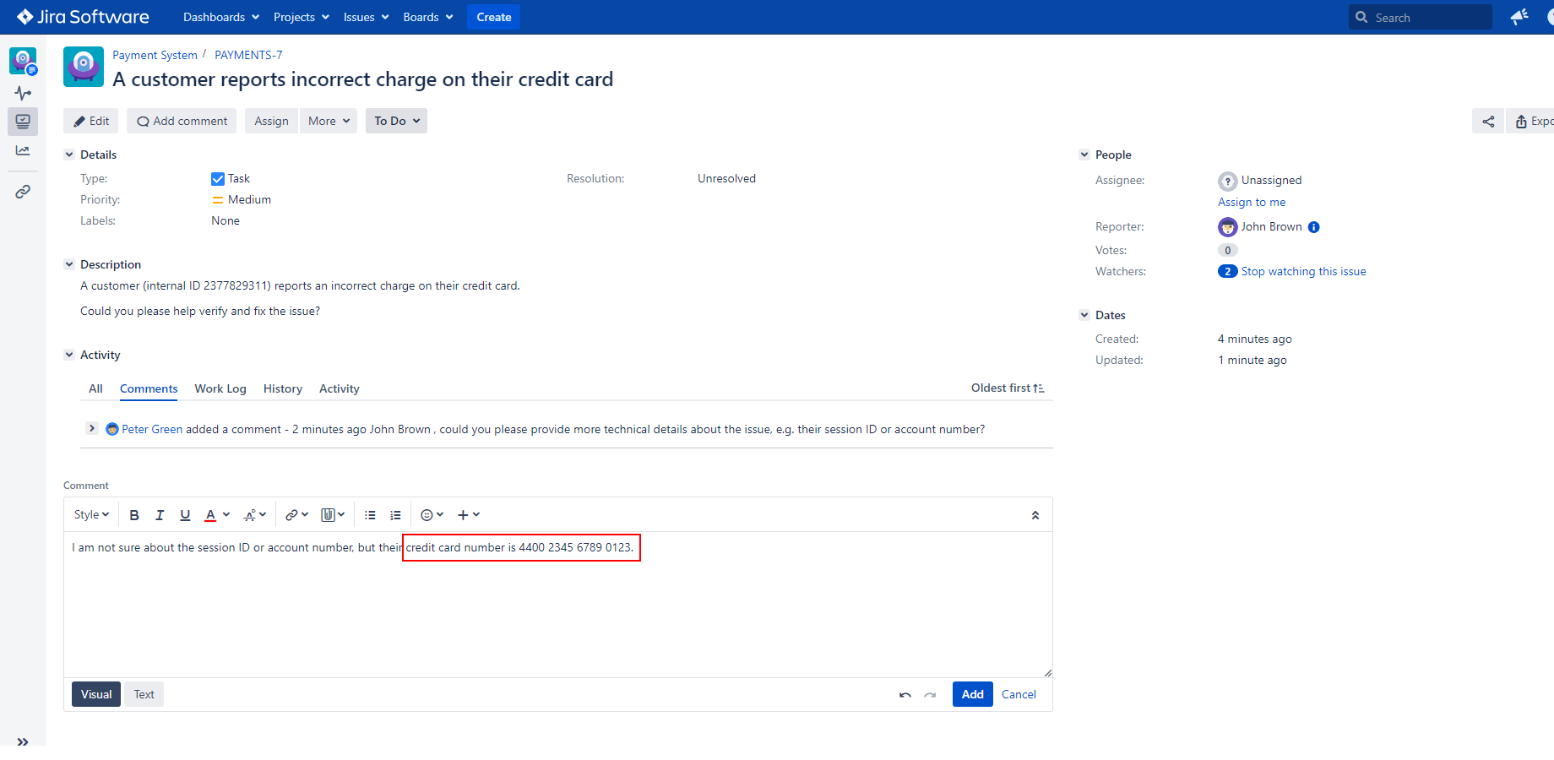
Task: Open the More actions dropdown
Action: click(x=329, y=121)
